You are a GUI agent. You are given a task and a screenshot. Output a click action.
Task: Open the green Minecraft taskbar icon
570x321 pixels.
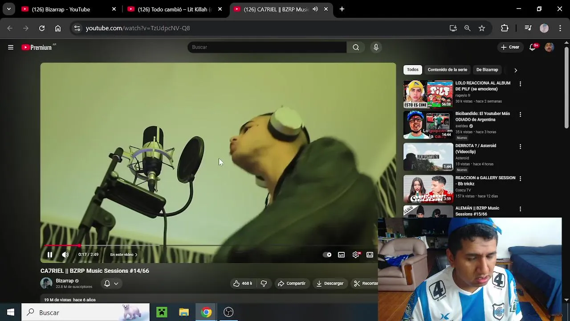[162, 313]
